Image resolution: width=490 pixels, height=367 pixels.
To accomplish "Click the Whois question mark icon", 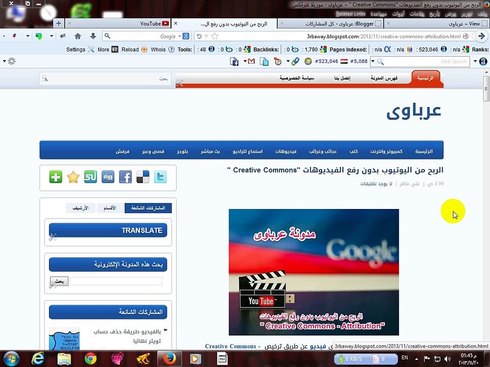I will coord(171,49).
